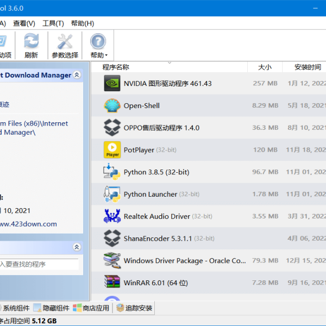The width and height of the screenshot is (326, 326).
Task: Click the 帮助 help question-mark icon
Action: 98,41
